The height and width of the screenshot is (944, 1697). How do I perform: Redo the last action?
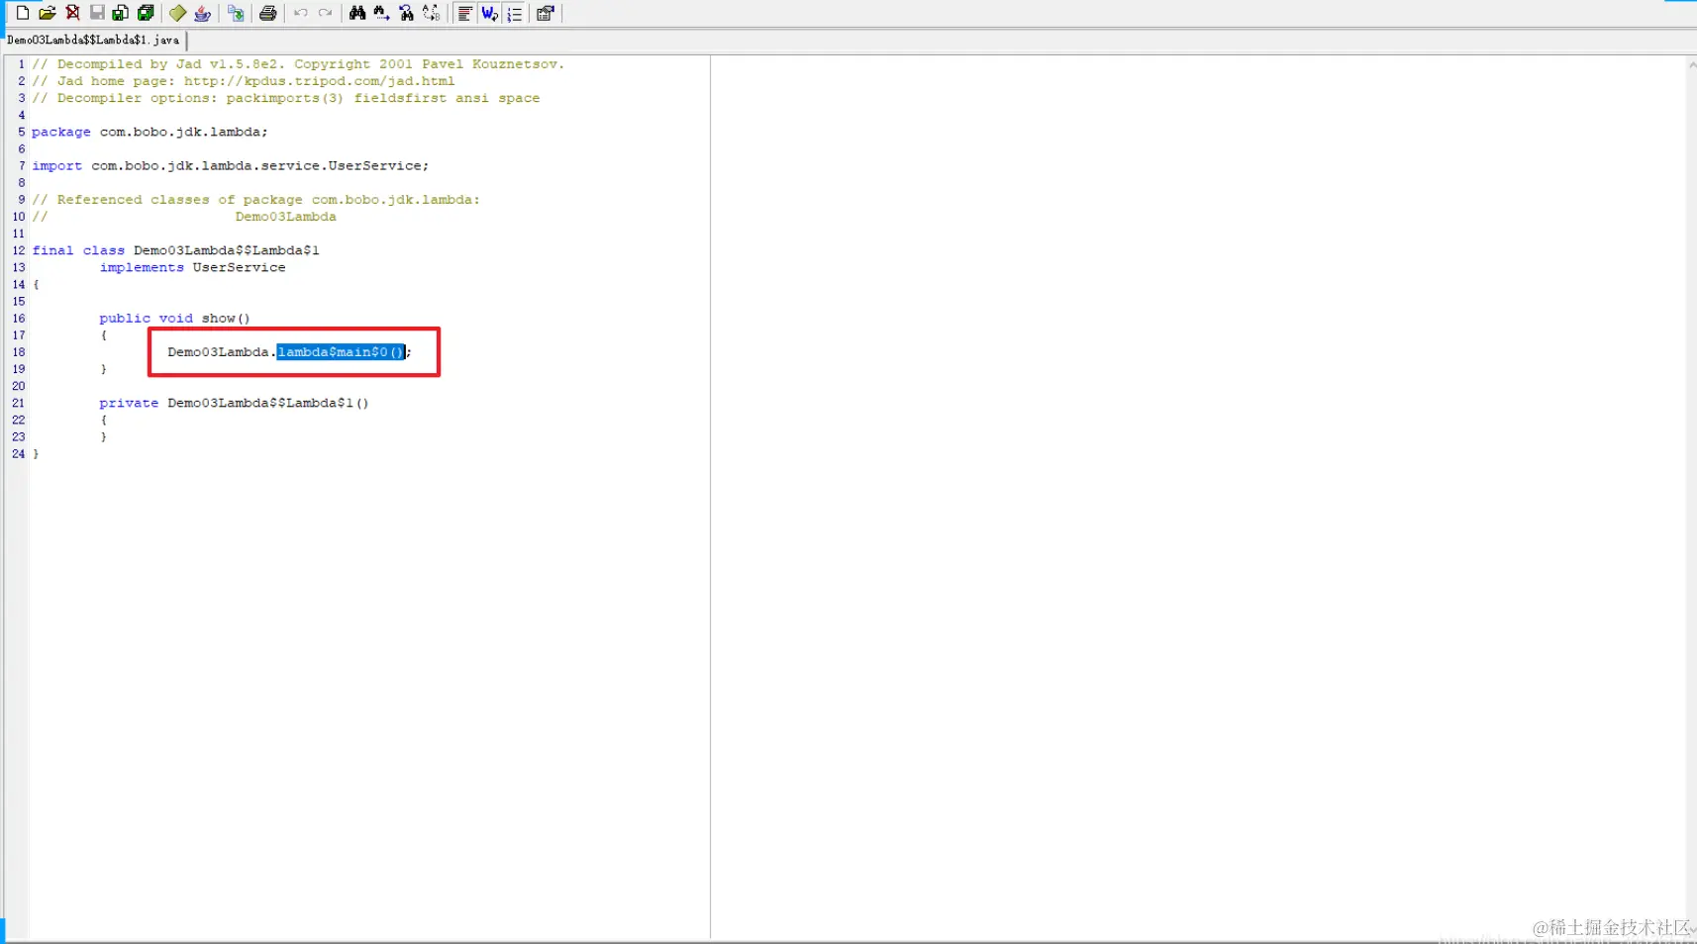[x=325, y=13]
